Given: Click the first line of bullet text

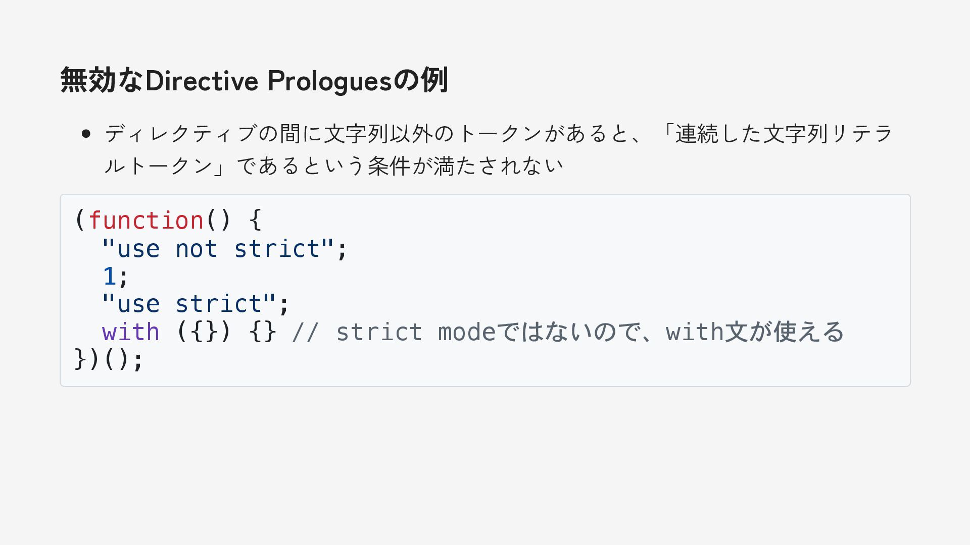Looking at the screenshot, I should pyautogui.click(x=498, y=134).
